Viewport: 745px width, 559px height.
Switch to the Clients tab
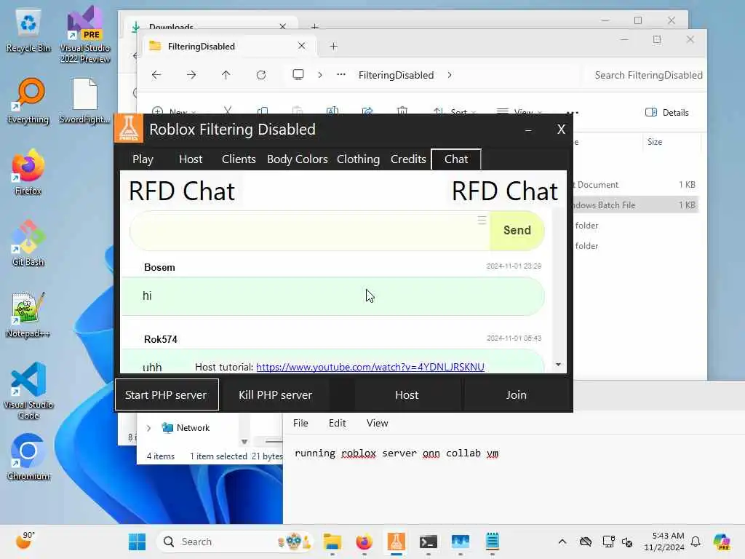(x=239, y=159)
